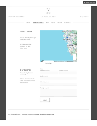Viewport: 97px width, 126px height.
Task: Select the Hours & Contact nav item
Action: click(x=38, y=23)
